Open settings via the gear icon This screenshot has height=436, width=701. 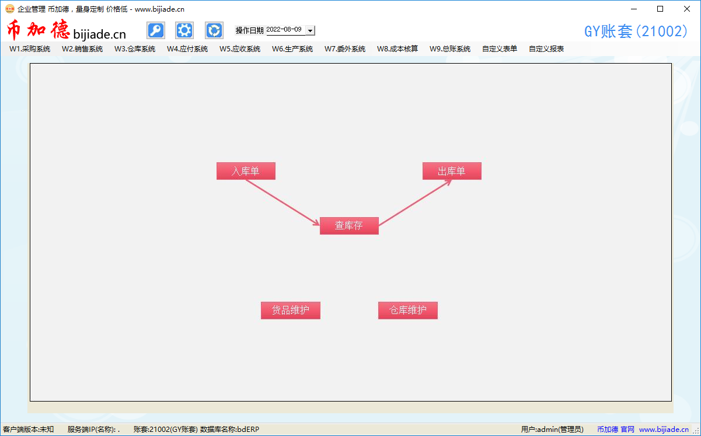pos(184,30)
